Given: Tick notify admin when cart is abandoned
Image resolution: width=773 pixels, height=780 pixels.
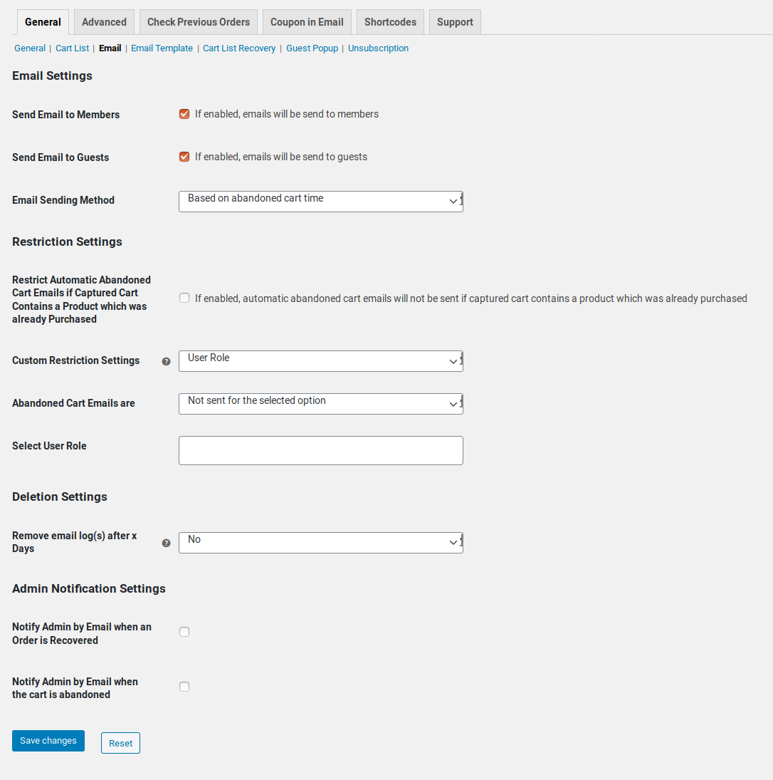Looking at the screenshot, I should coord(184,687).
